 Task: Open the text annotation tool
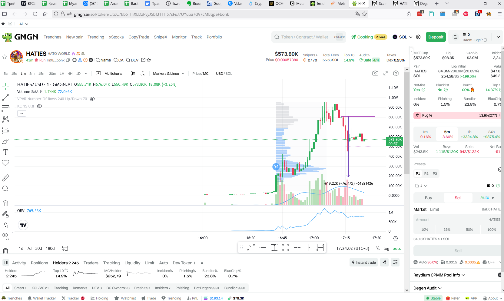click(x=5, y=152)
